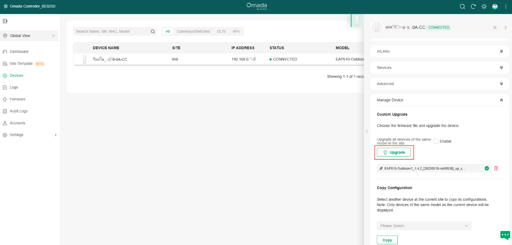
Task: Switch to the APs filter tab
Action: pyautogui.click(x=236, y=31)
